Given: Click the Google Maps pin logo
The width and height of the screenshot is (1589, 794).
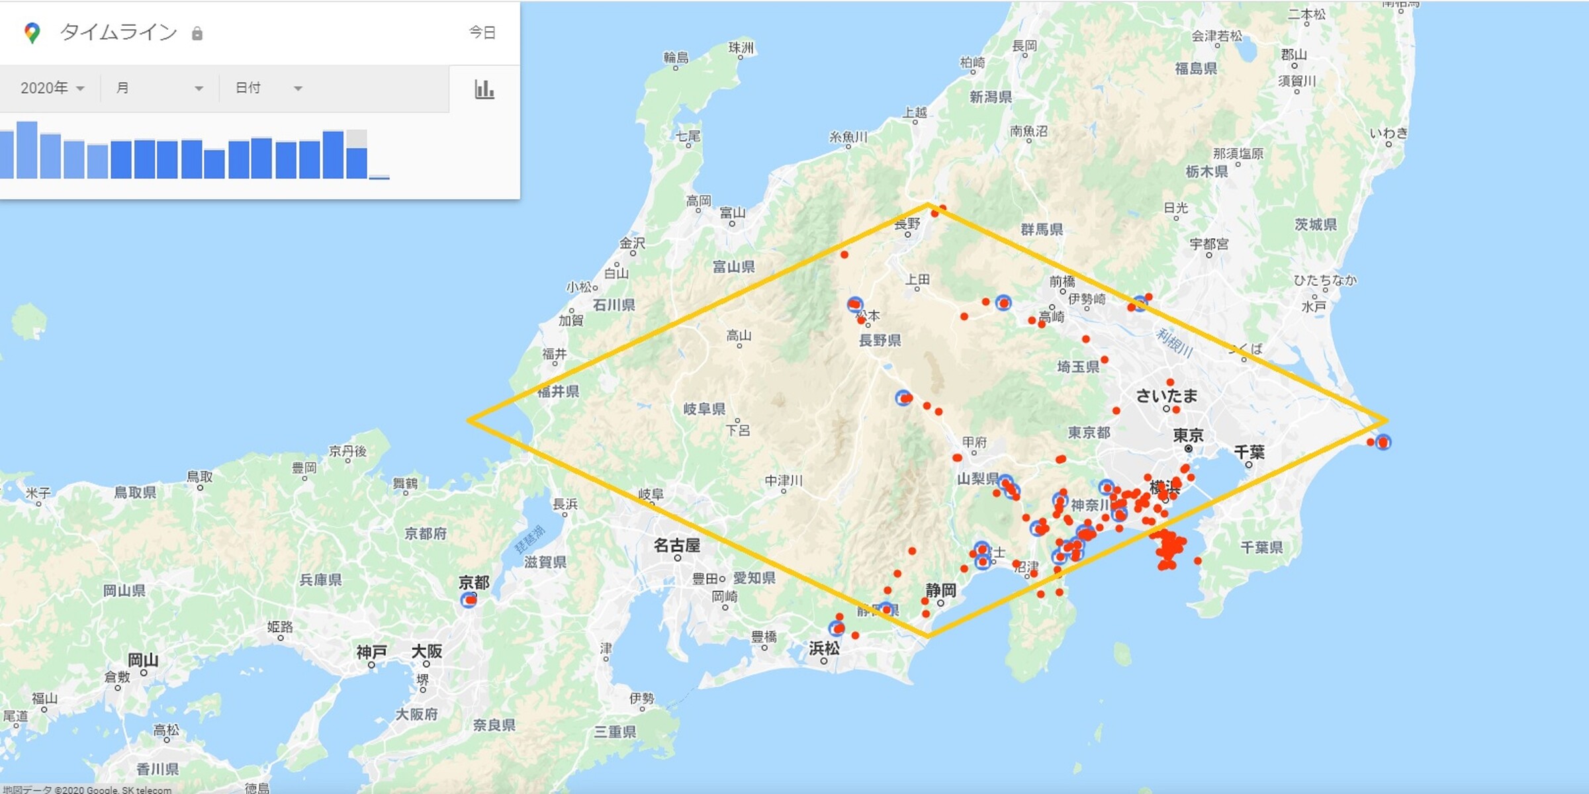Looking at the screenshot, I should point(32,32).
